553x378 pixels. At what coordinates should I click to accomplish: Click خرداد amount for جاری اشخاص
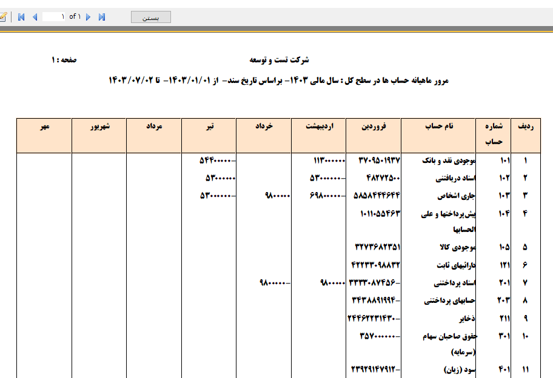coord(278,196)
